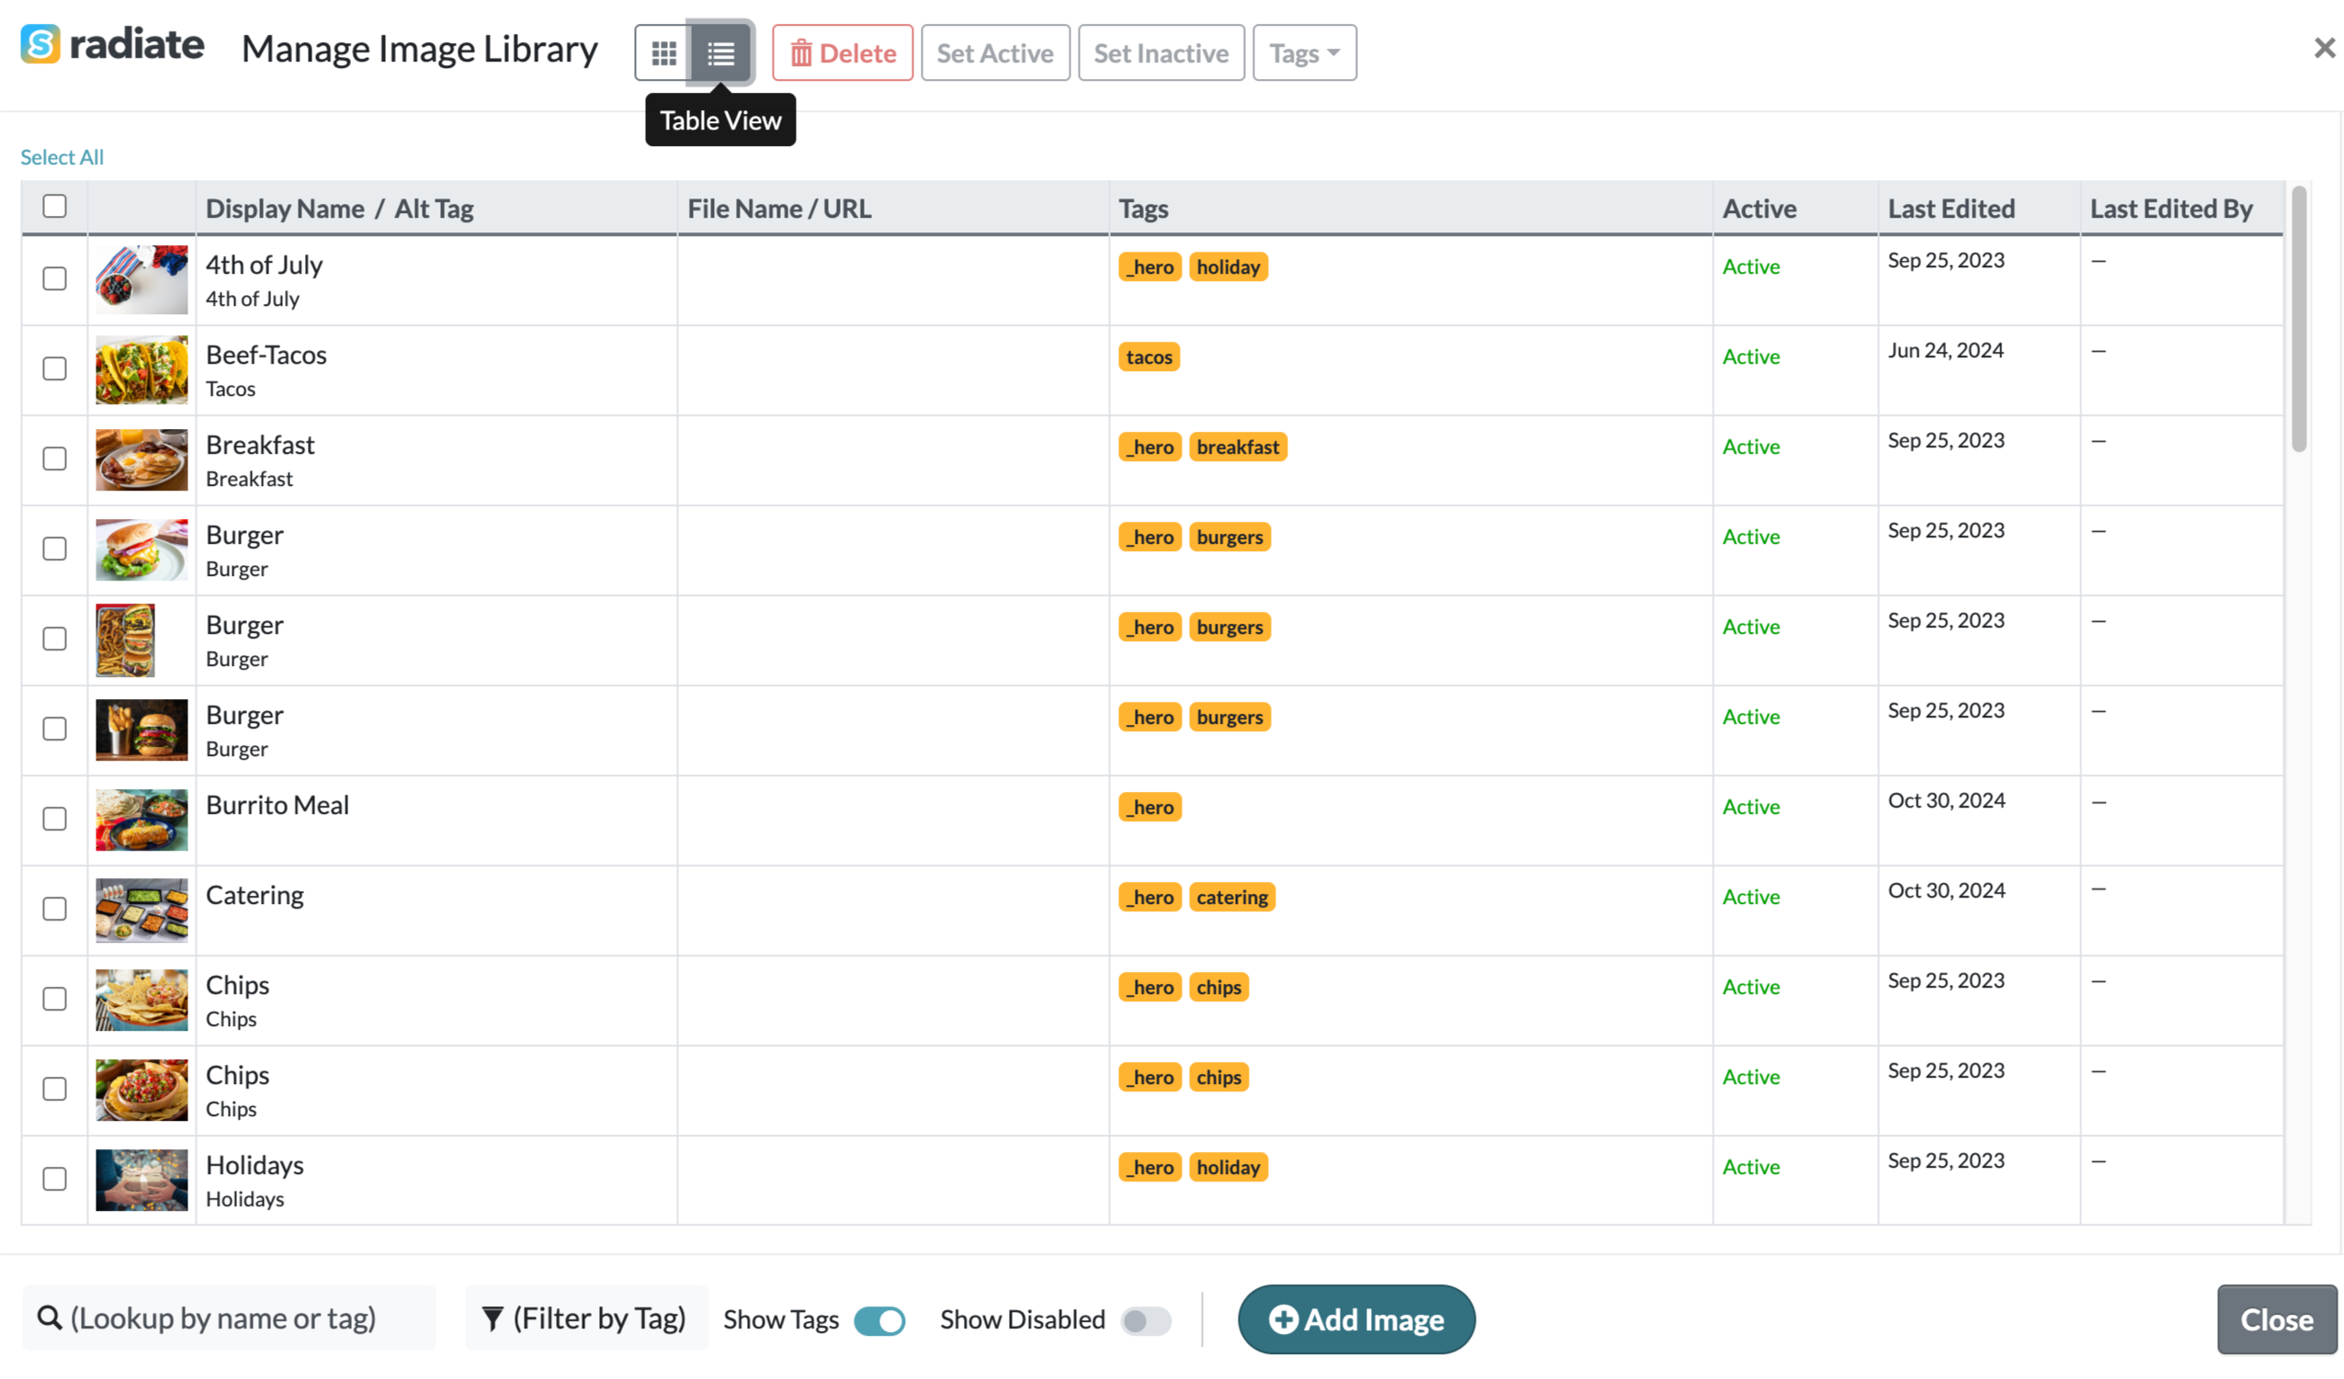This screenshot has width=2344, height=1379.
Task: Sort by the Last Edited column header
Action: (1951, 209)
